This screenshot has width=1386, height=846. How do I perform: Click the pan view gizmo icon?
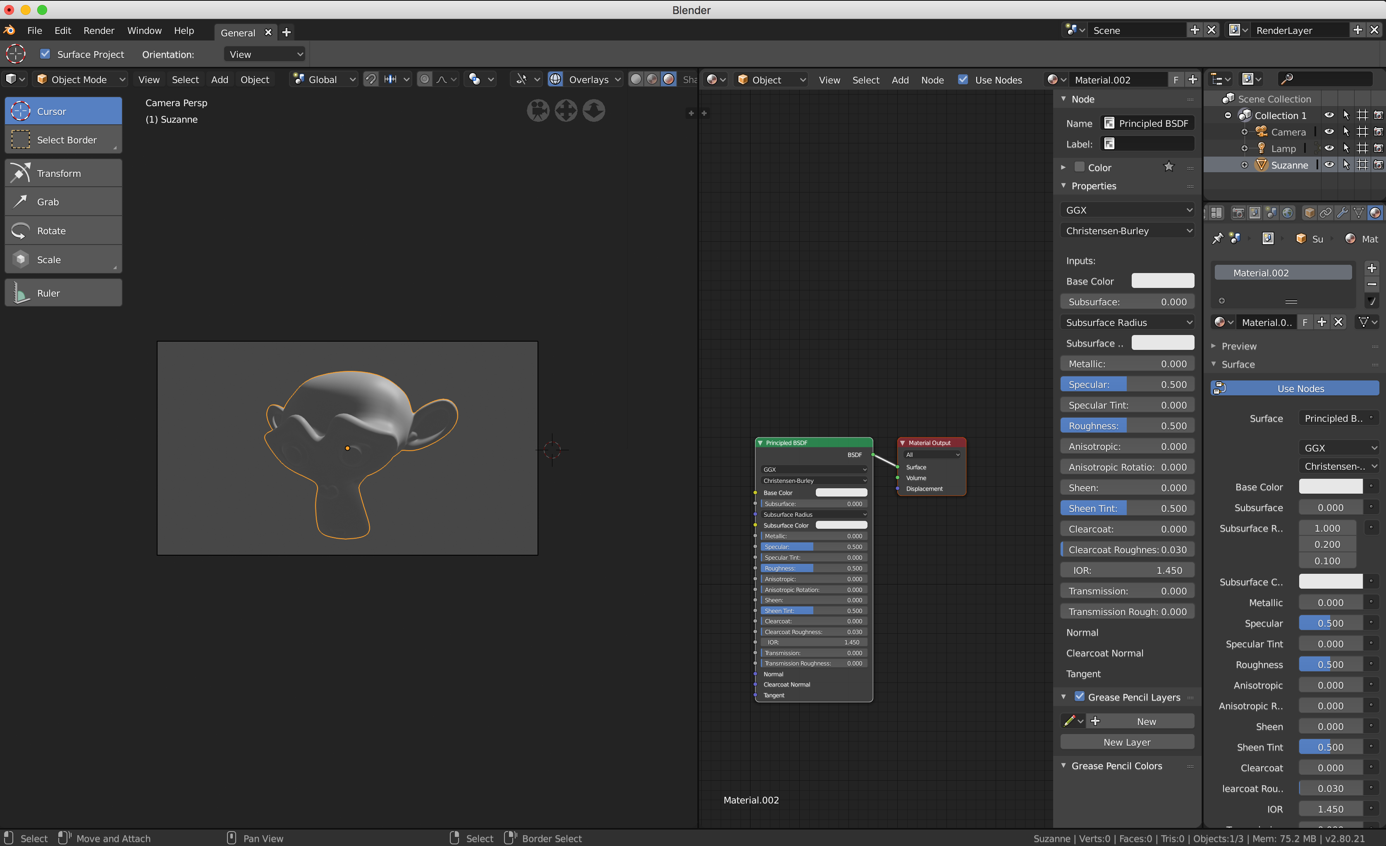point(566,111)
